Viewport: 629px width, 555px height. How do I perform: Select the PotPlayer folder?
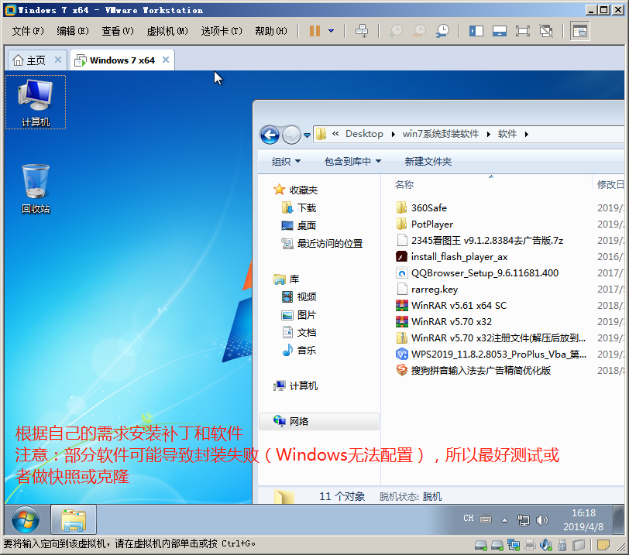[x=424, y=224]
